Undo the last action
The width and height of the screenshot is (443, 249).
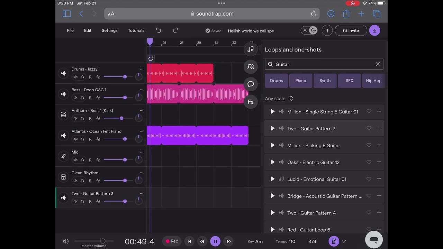(x=158, y=30)
